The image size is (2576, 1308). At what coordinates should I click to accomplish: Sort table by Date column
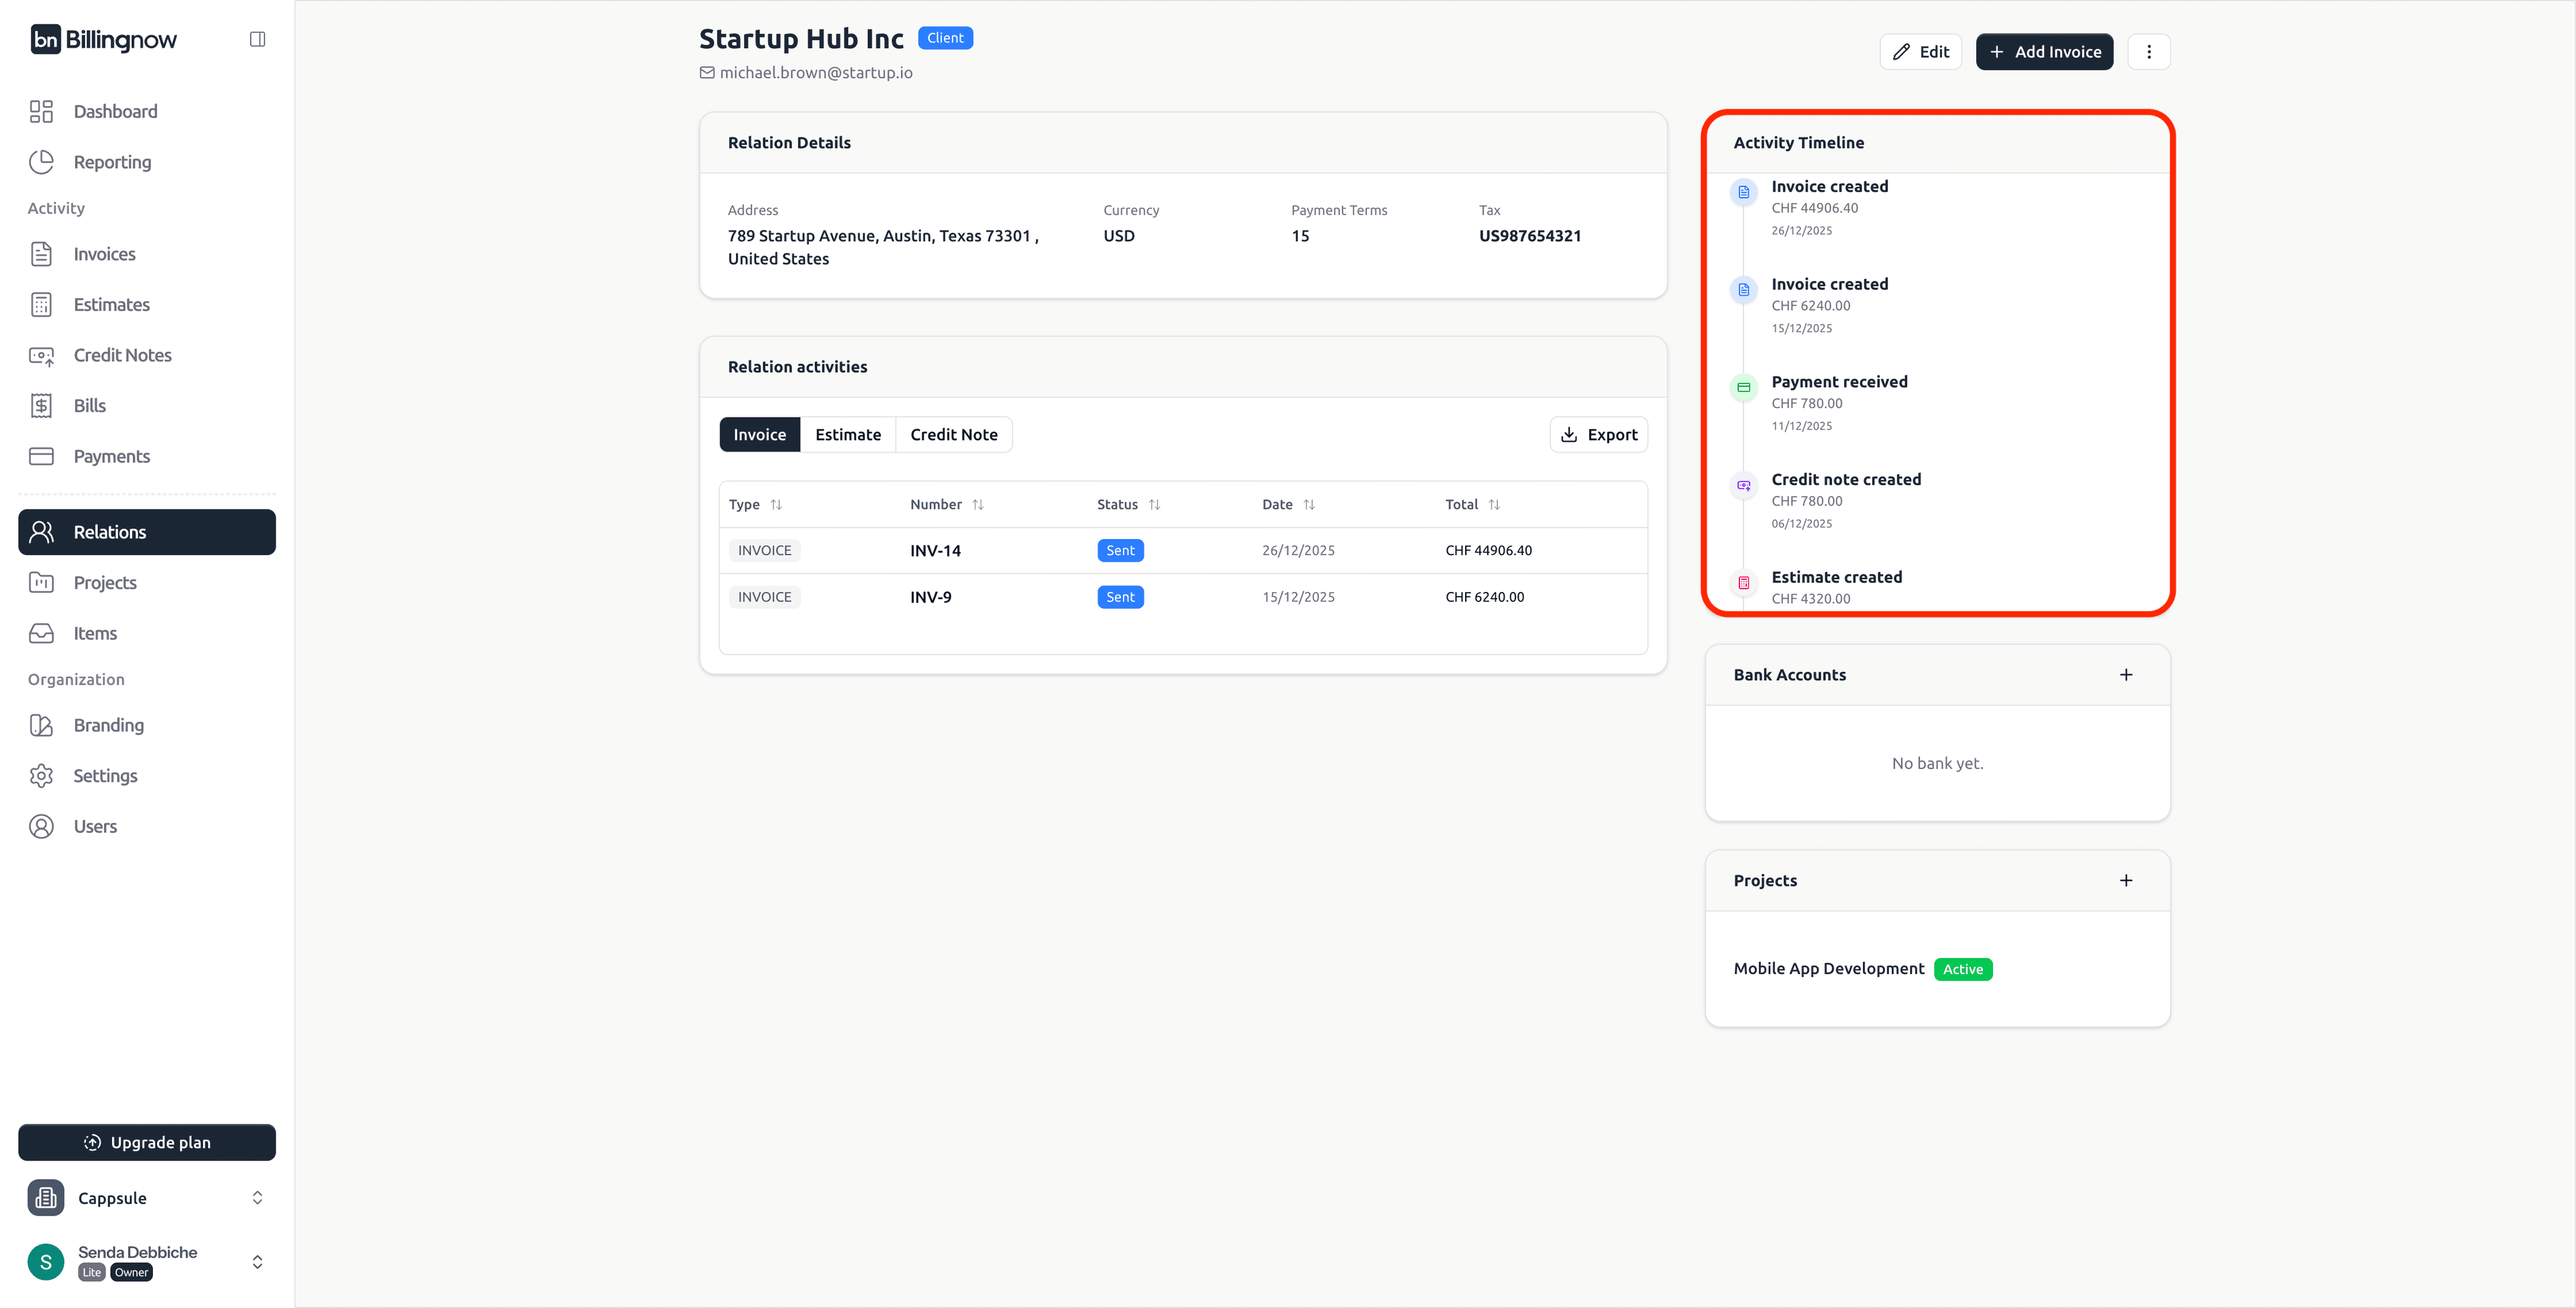click(1309, 505)
